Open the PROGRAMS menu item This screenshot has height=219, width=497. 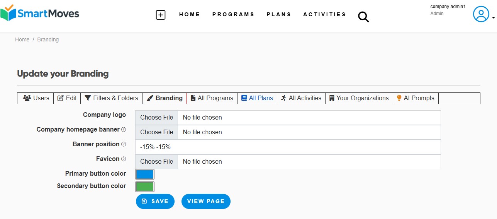pos(233,14)
